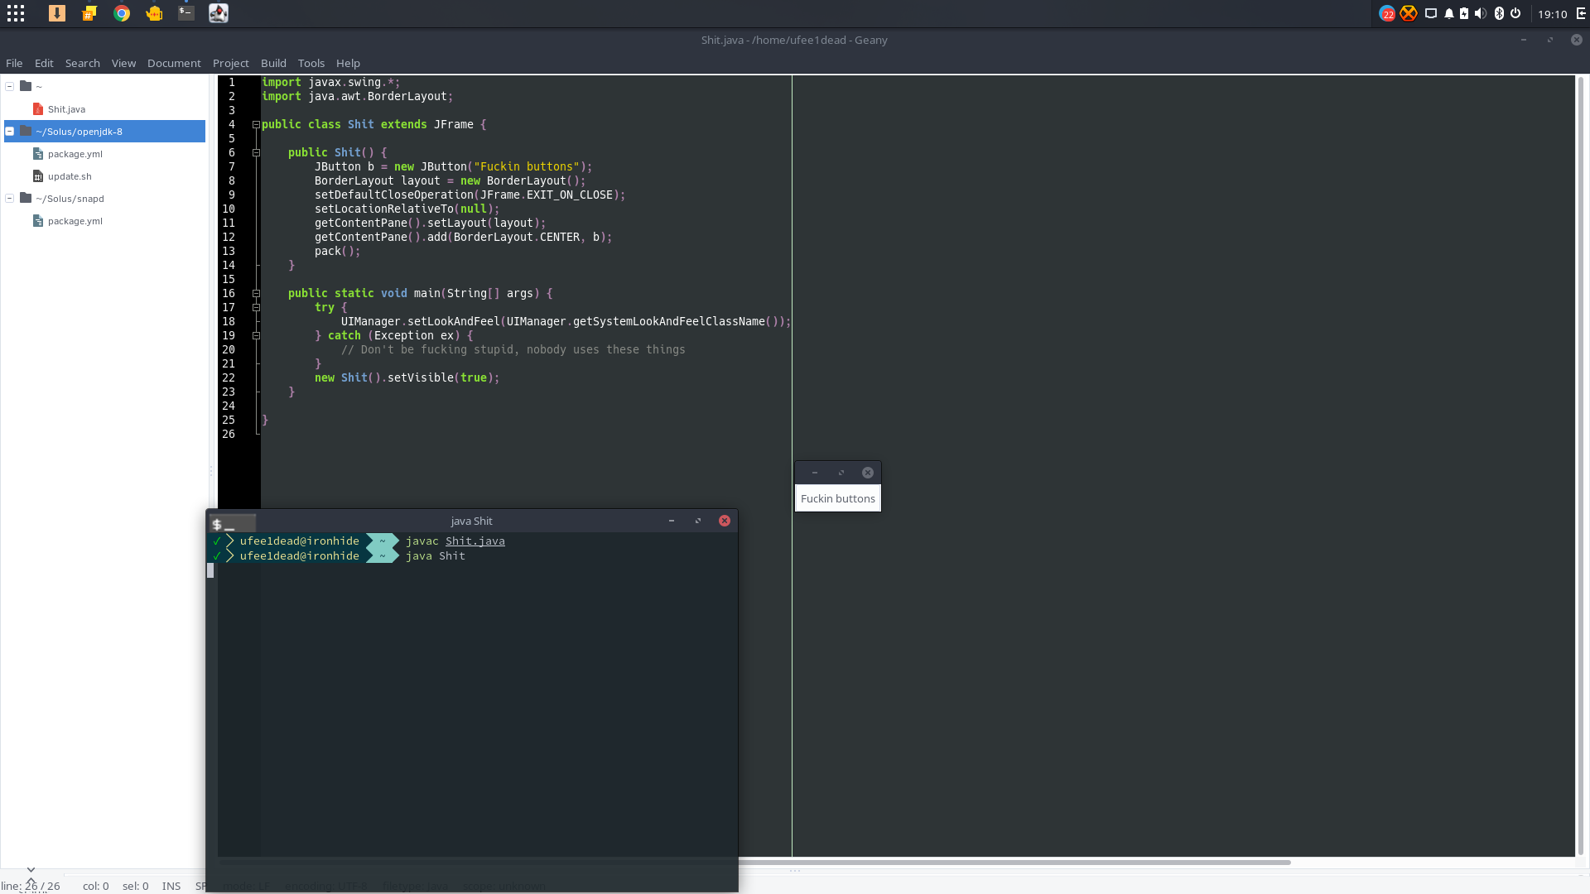Click the update.sh script file icon
This screenshot has width=1590, height=894.
[x=38, y=176]
